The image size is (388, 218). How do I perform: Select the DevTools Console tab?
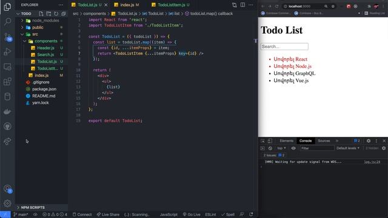click(306, 141)
